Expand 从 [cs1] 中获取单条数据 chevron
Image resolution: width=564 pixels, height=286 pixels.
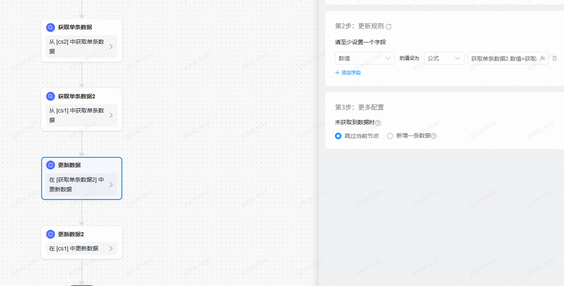point(111,115)
